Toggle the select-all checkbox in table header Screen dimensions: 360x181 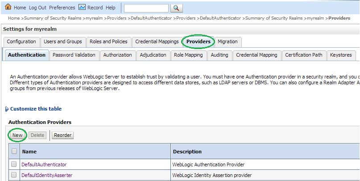pos(14,151)
